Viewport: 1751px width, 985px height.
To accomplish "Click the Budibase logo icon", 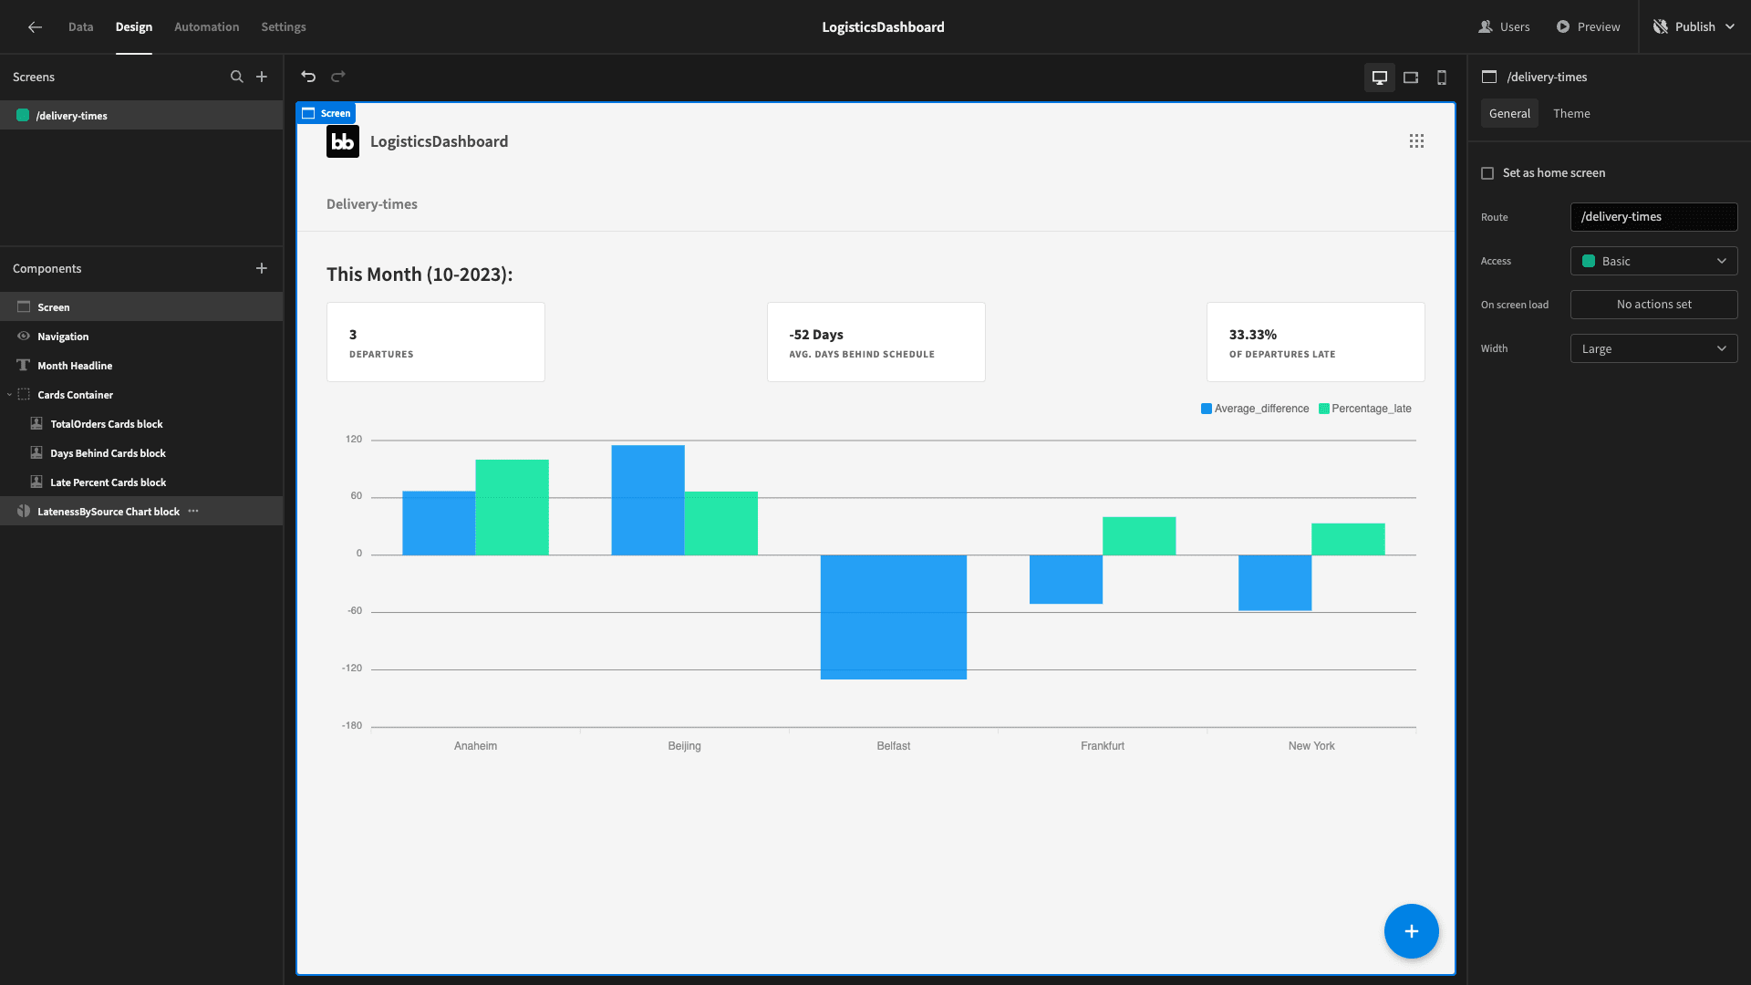I will click(x=343, y=141).
